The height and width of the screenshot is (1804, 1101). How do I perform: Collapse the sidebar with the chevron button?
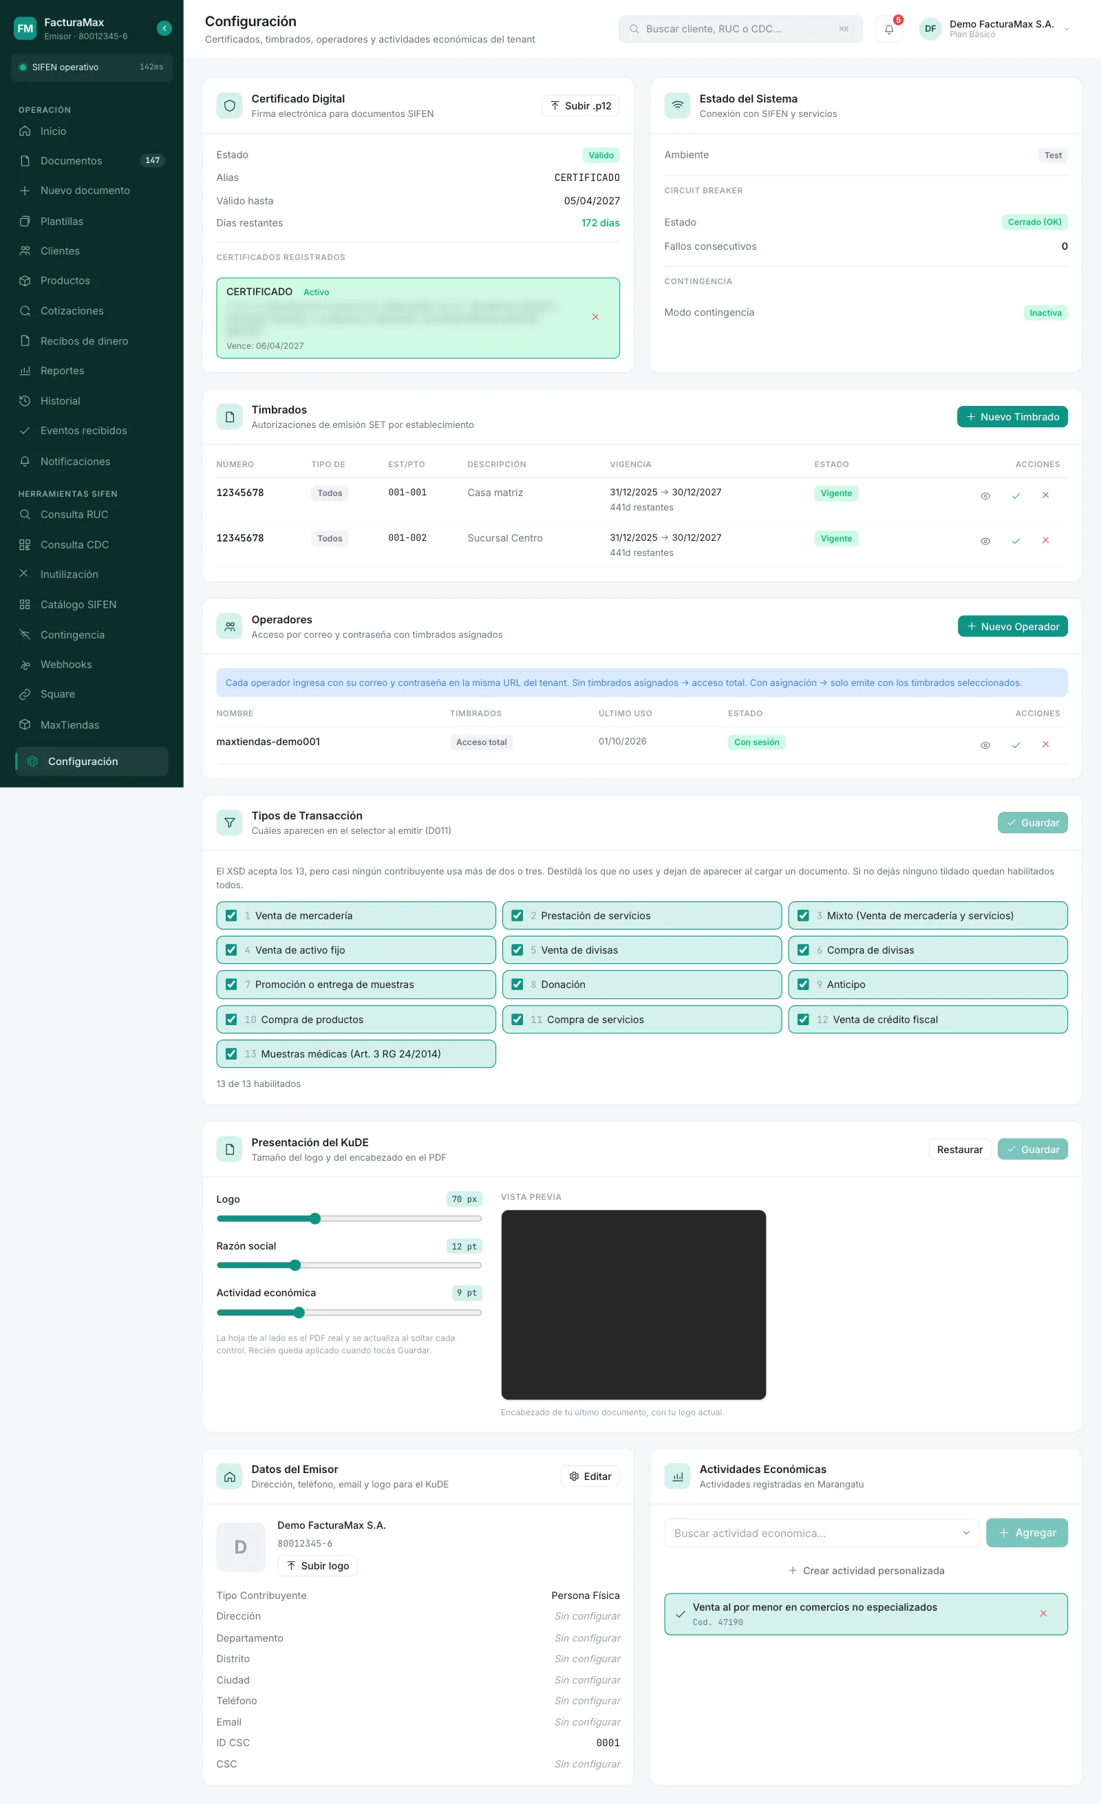click(x=164, y=29)
